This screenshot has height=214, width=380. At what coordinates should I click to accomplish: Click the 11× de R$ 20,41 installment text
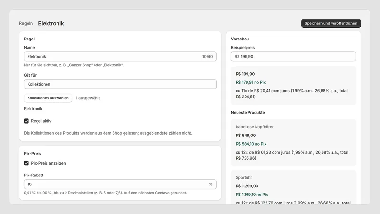click(292, 94)
